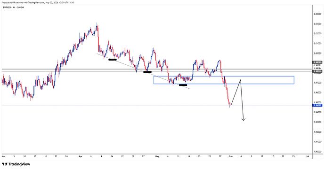
Task: Click the 1.91000 price axis label
Action: pyautogui.click(x=317, y=142)
